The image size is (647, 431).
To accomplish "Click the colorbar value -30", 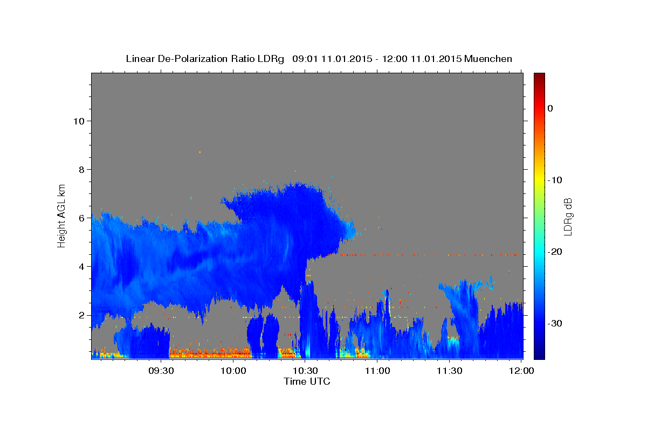I will coord(555,323).
